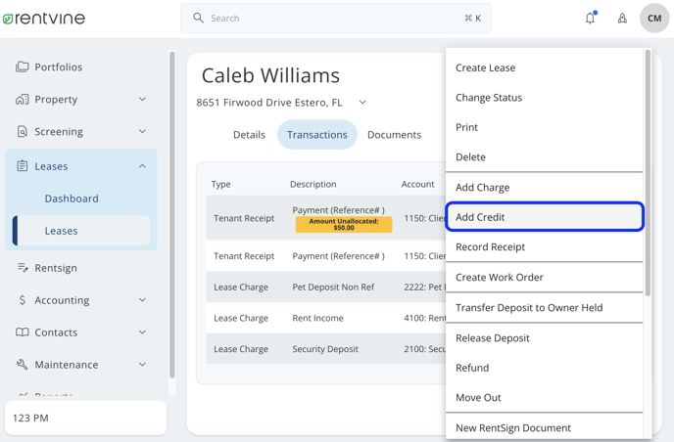Choose New RentSign Document menu item
The height and width of the screenshot is (442, 674).
click(544, 428)
